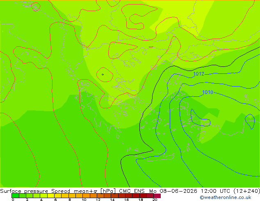Click the '[hPa]' unit label
Screen dimensions: 260x201
(x=108, y=191)
